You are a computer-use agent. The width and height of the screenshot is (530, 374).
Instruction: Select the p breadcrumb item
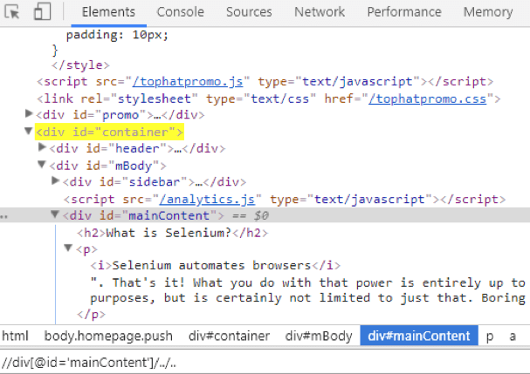490,337
